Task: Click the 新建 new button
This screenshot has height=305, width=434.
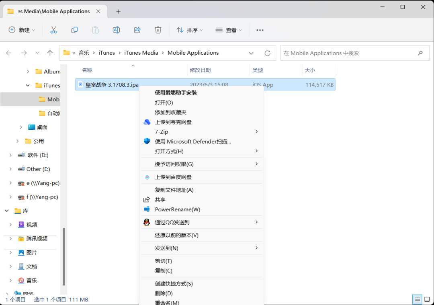Action: (x=22, y=30)
